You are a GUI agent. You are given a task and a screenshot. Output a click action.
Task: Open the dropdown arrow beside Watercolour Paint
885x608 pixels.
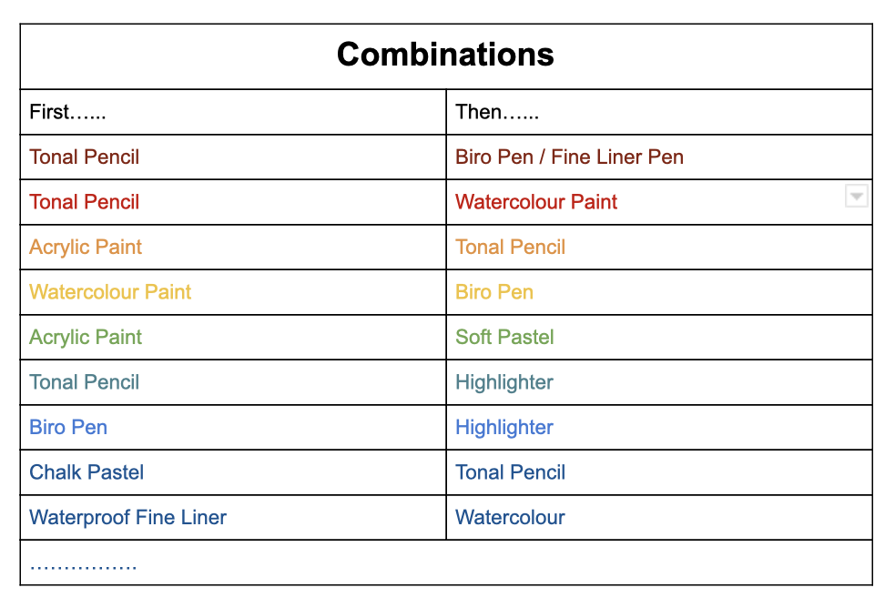pyautogui.click(x=856, y=197)
